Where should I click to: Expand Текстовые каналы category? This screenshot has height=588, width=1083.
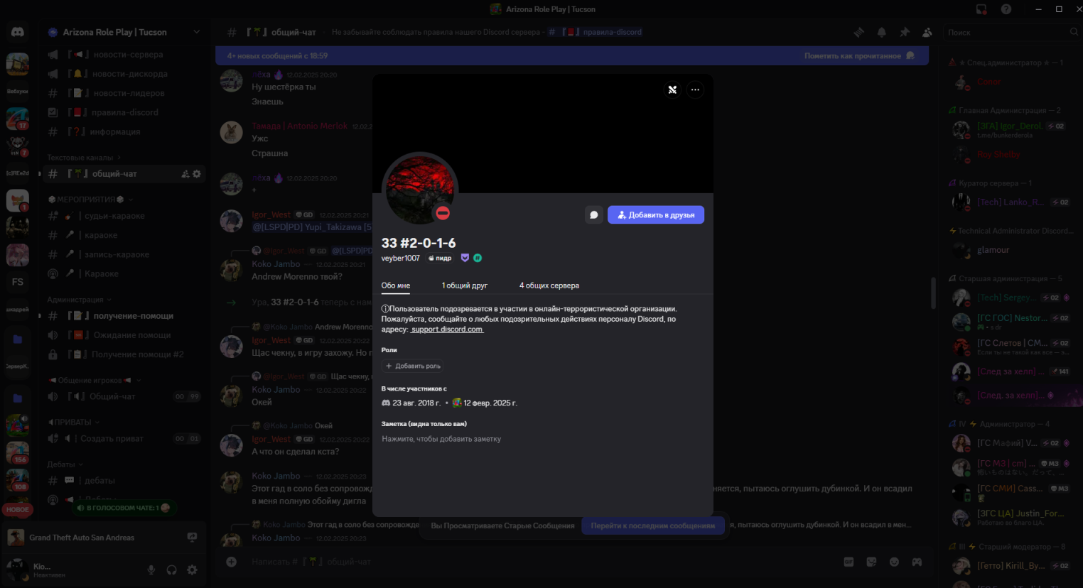[x=83, y=158]
